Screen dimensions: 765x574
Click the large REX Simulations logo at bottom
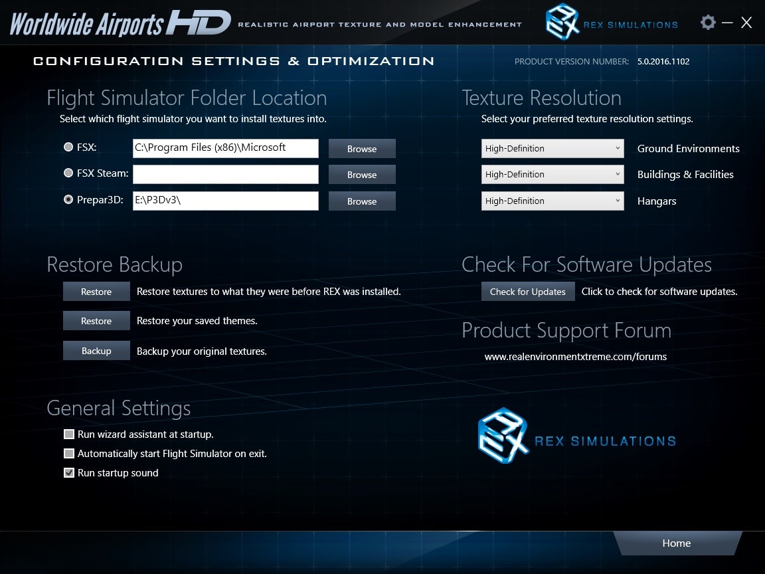576,436
